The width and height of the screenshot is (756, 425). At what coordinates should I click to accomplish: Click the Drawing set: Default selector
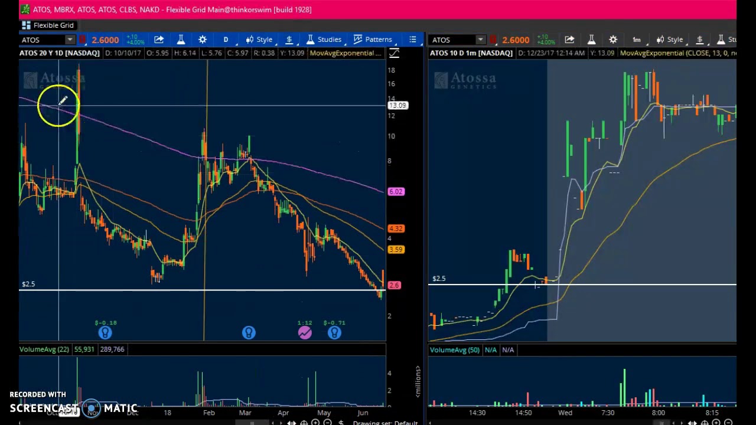coord(386,423)
